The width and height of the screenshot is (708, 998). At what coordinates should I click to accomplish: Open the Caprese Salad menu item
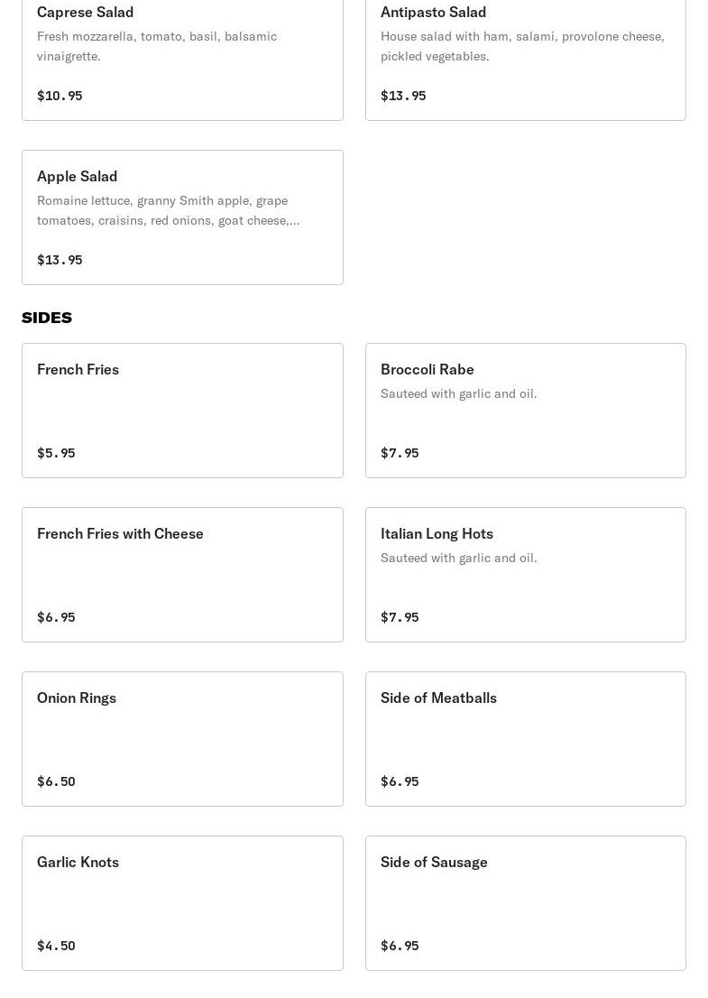coord(182,59)
